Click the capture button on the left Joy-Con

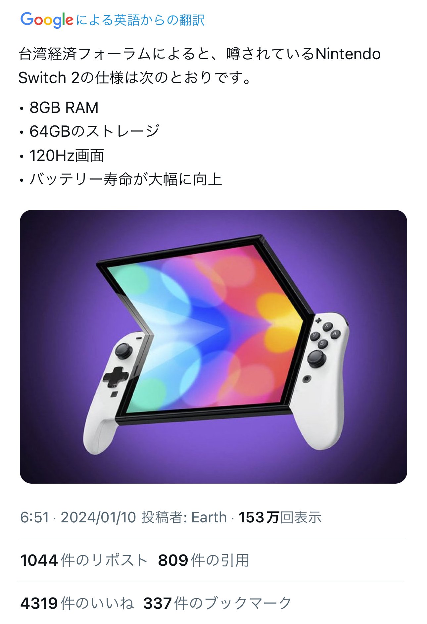tap(114, 394)
